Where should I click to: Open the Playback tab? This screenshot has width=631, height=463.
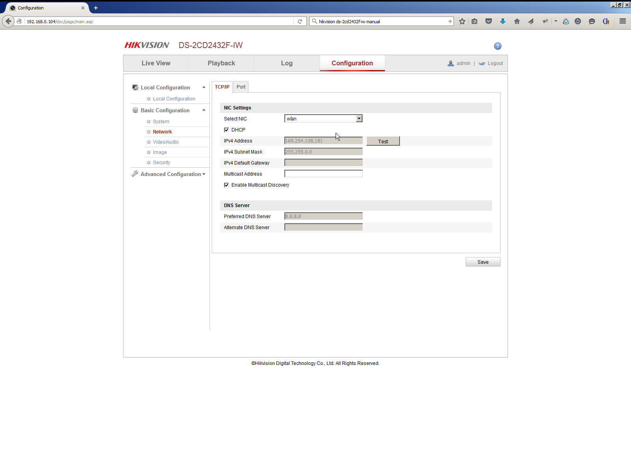click(x=221, y=63)
